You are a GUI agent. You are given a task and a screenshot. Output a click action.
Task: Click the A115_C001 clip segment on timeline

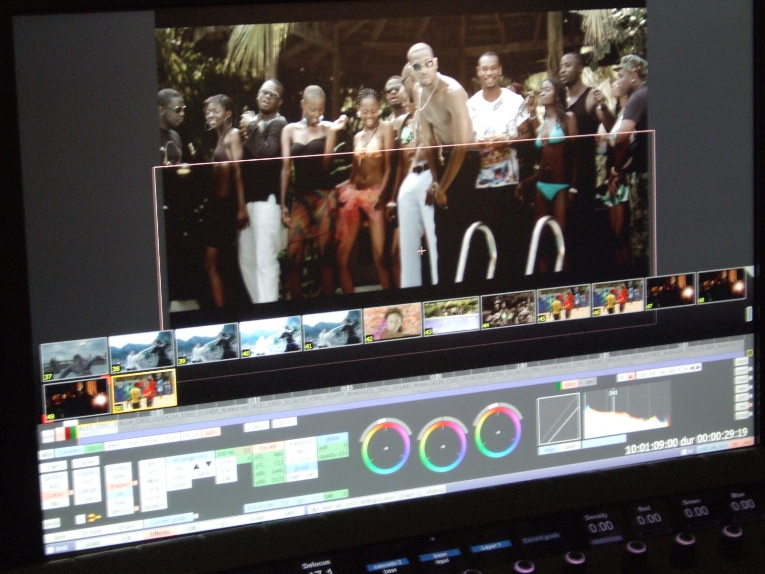point(98,429)
